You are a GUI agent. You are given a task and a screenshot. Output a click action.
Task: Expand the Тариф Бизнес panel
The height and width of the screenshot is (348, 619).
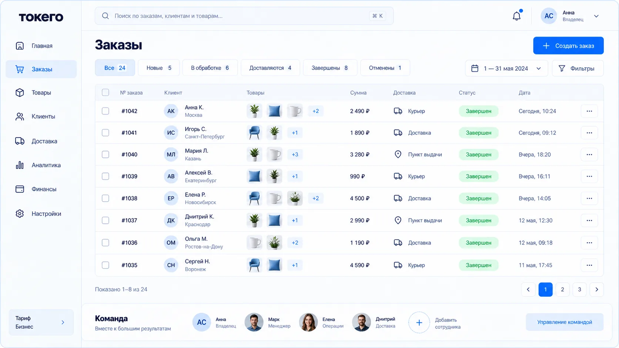click(x=41, y=322)
